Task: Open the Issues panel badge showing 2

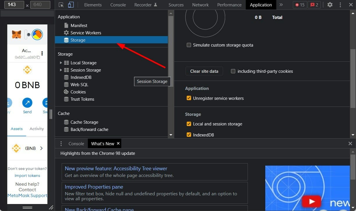Action: (x=314, y=5)
